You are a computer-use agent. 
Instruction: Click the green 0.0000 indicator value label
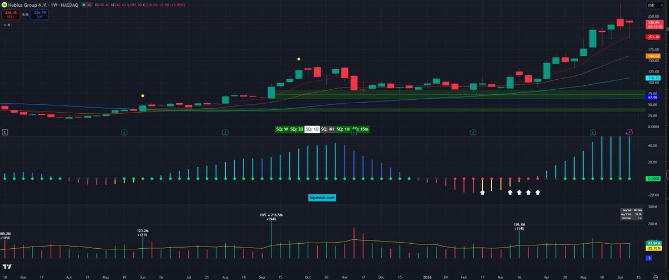[x=652, y=178]
